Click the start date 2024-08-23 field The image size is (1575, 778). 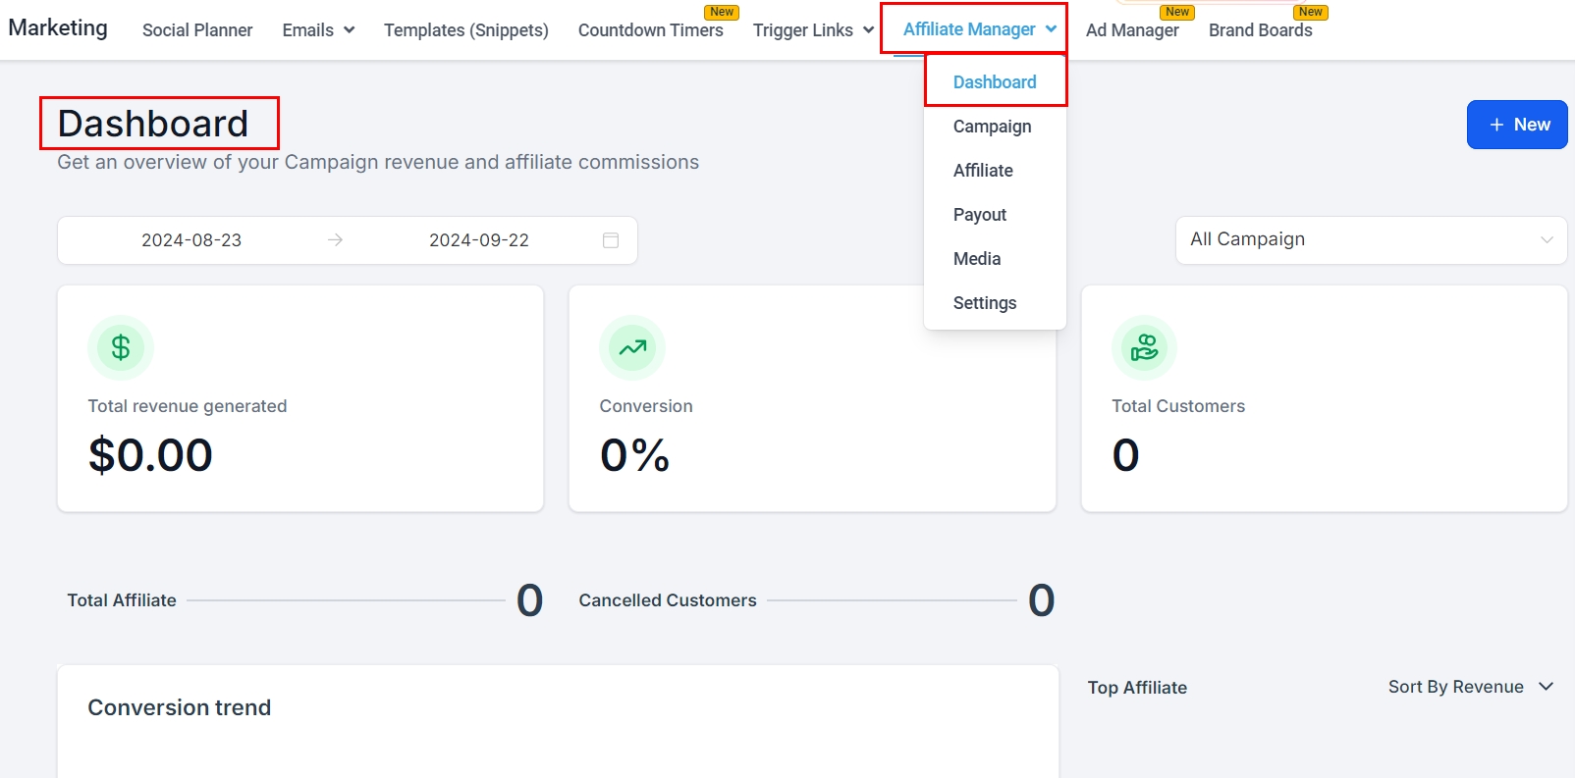pyautogui.click(x=191, y=240)
